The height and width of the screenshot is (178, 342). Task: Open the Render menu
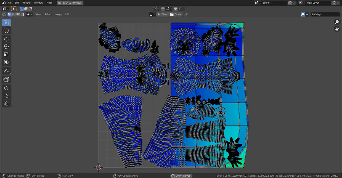click(x=26, y=3)
